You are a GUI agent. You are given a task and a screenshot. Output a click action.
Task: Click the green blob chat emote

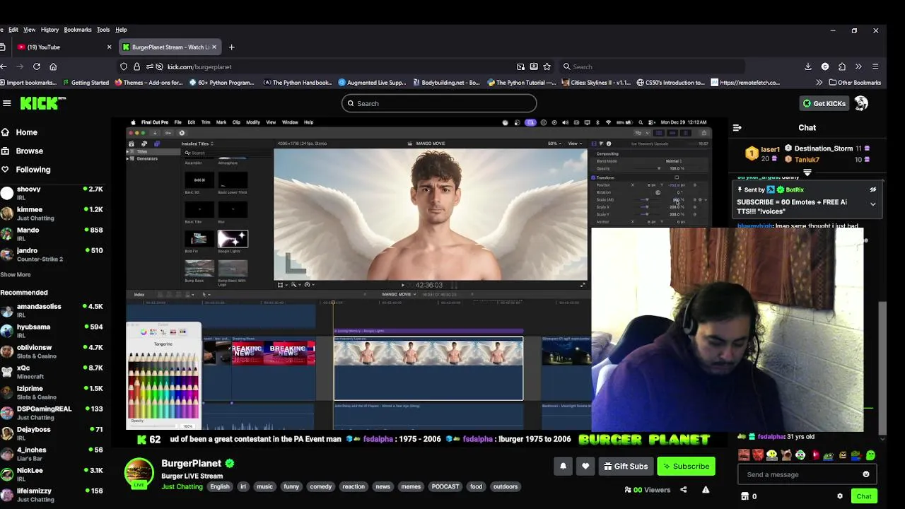point(870,455)
